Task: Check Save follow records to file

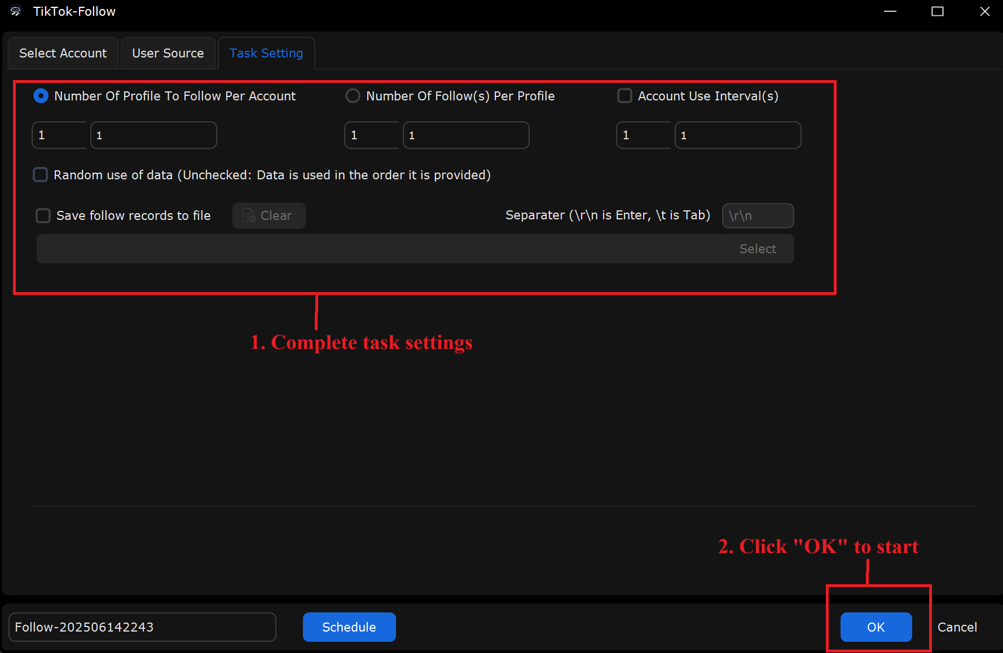Action: click(x=43, y=215)
